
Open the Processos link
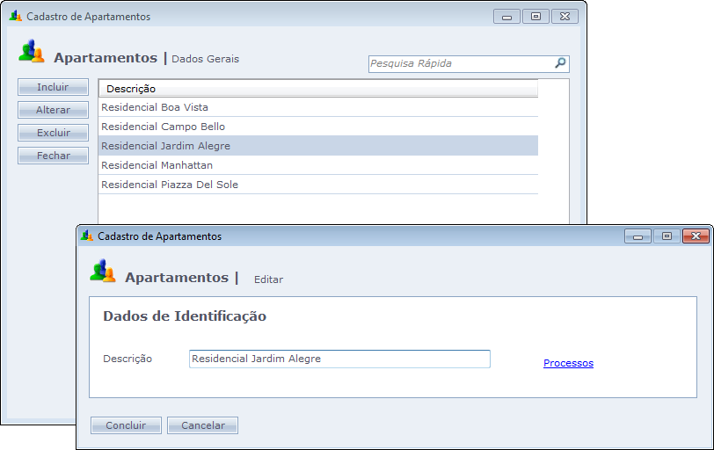click(x=568, y=363)
